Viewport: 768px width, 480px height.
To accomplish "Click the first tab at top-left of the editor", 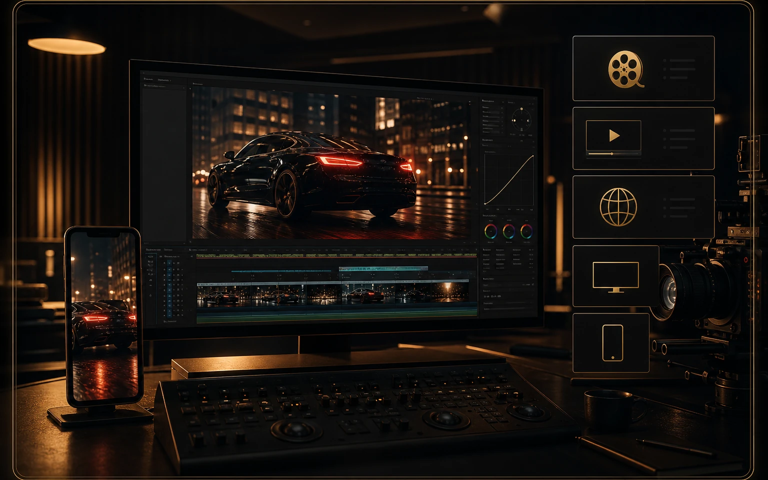I will [149, 79].
